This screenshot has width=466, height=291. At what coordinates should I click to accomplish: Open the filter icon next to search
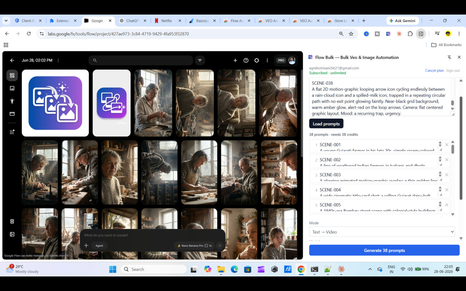(200, 60)
